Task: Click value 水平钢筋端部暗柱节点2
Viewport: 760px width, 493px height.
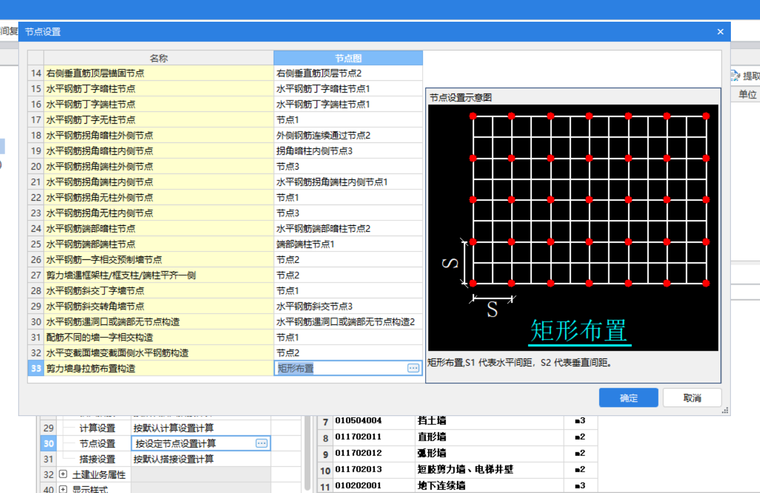Action: (x=323, y=228)
